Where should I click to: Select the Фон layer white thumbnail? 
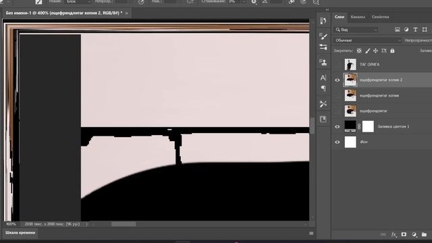pyautogui.click(x=350, y=142)
